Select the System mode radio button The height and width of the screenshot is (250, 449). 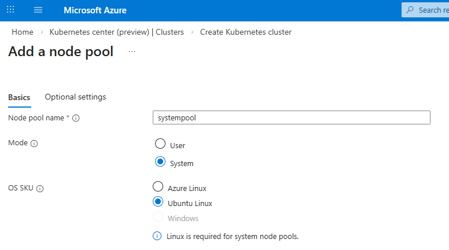click(x=160, y=163)
